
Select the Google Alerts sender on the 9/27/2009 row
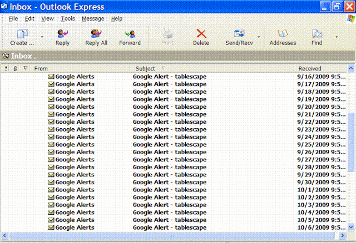pyautogui.click(x=75, y=160)
